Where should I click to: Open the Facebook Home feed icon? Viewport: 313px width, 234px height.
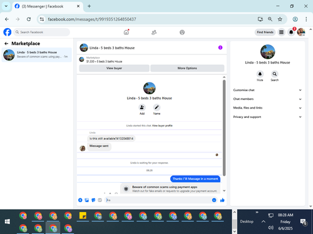[126, 32]
